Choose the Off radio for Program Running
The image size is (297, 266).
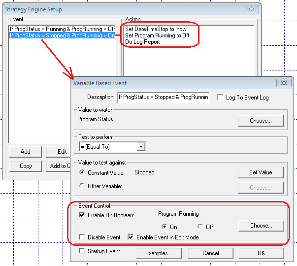click(200, 227)
